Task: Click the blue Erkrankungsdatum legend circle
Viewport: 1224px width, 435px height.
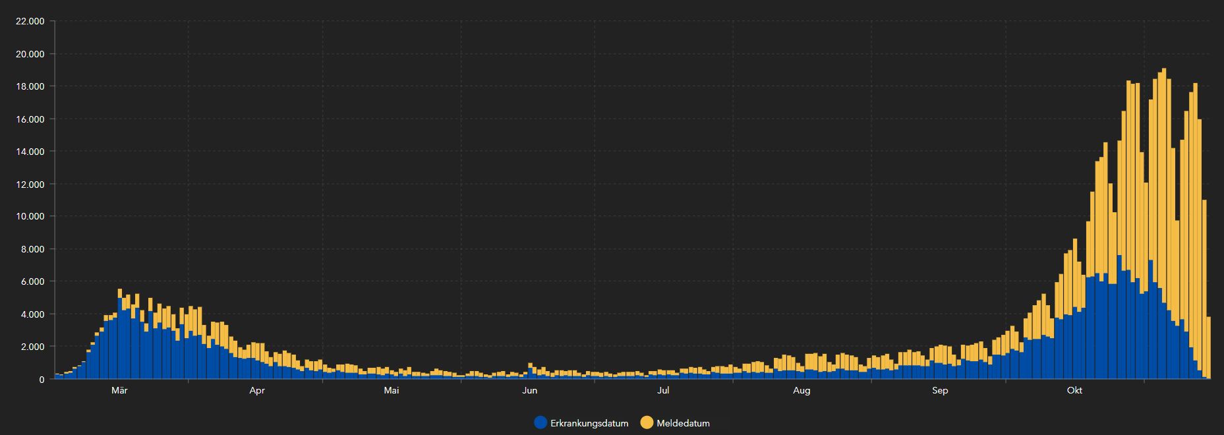Action: pos(541,423)
